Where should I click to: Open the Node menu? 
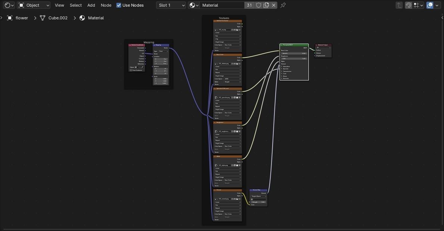[106, 5]
